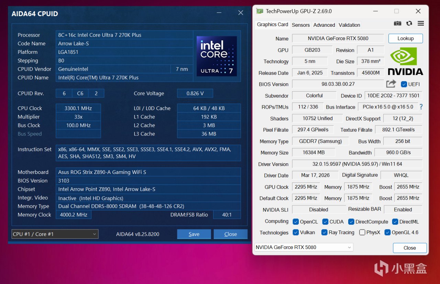The image size is (440, 284).
Task: Click the NVIDIA logo in GPU-Z
Action: click(x=406, y=61)
